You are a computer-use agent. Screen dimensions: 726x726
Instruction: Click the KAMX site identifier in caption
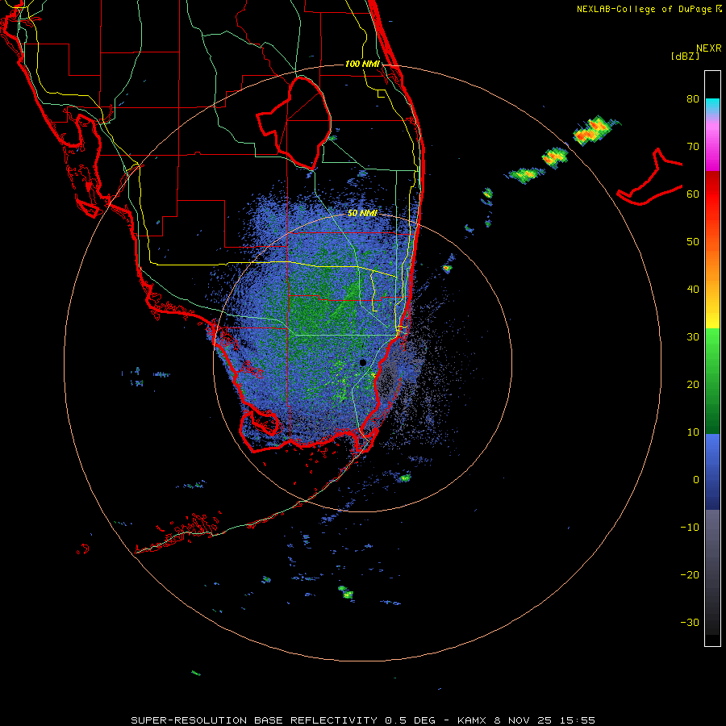pyautogui.click(x=472, y=720)
